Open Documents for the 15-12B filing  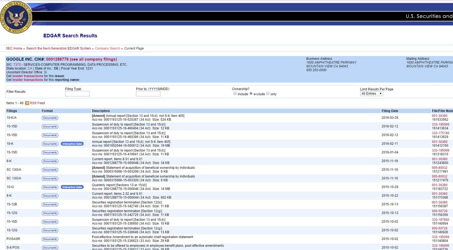50,205
